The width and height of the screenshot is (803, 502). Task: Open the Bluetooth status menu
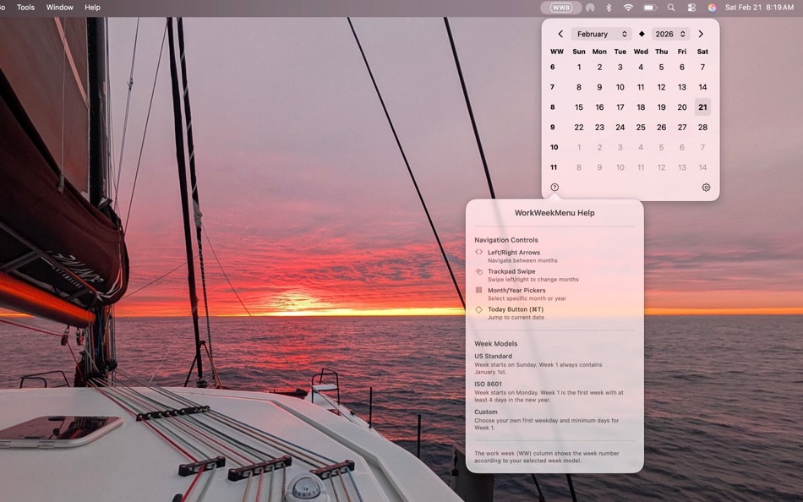point(608,7)
